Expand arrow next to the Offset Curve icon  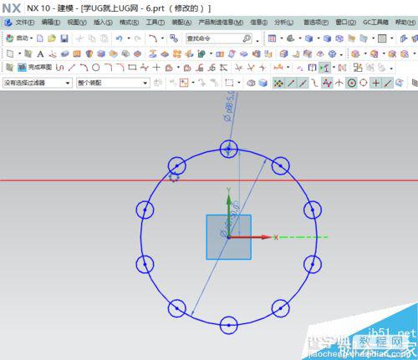(x=178, y=67)
